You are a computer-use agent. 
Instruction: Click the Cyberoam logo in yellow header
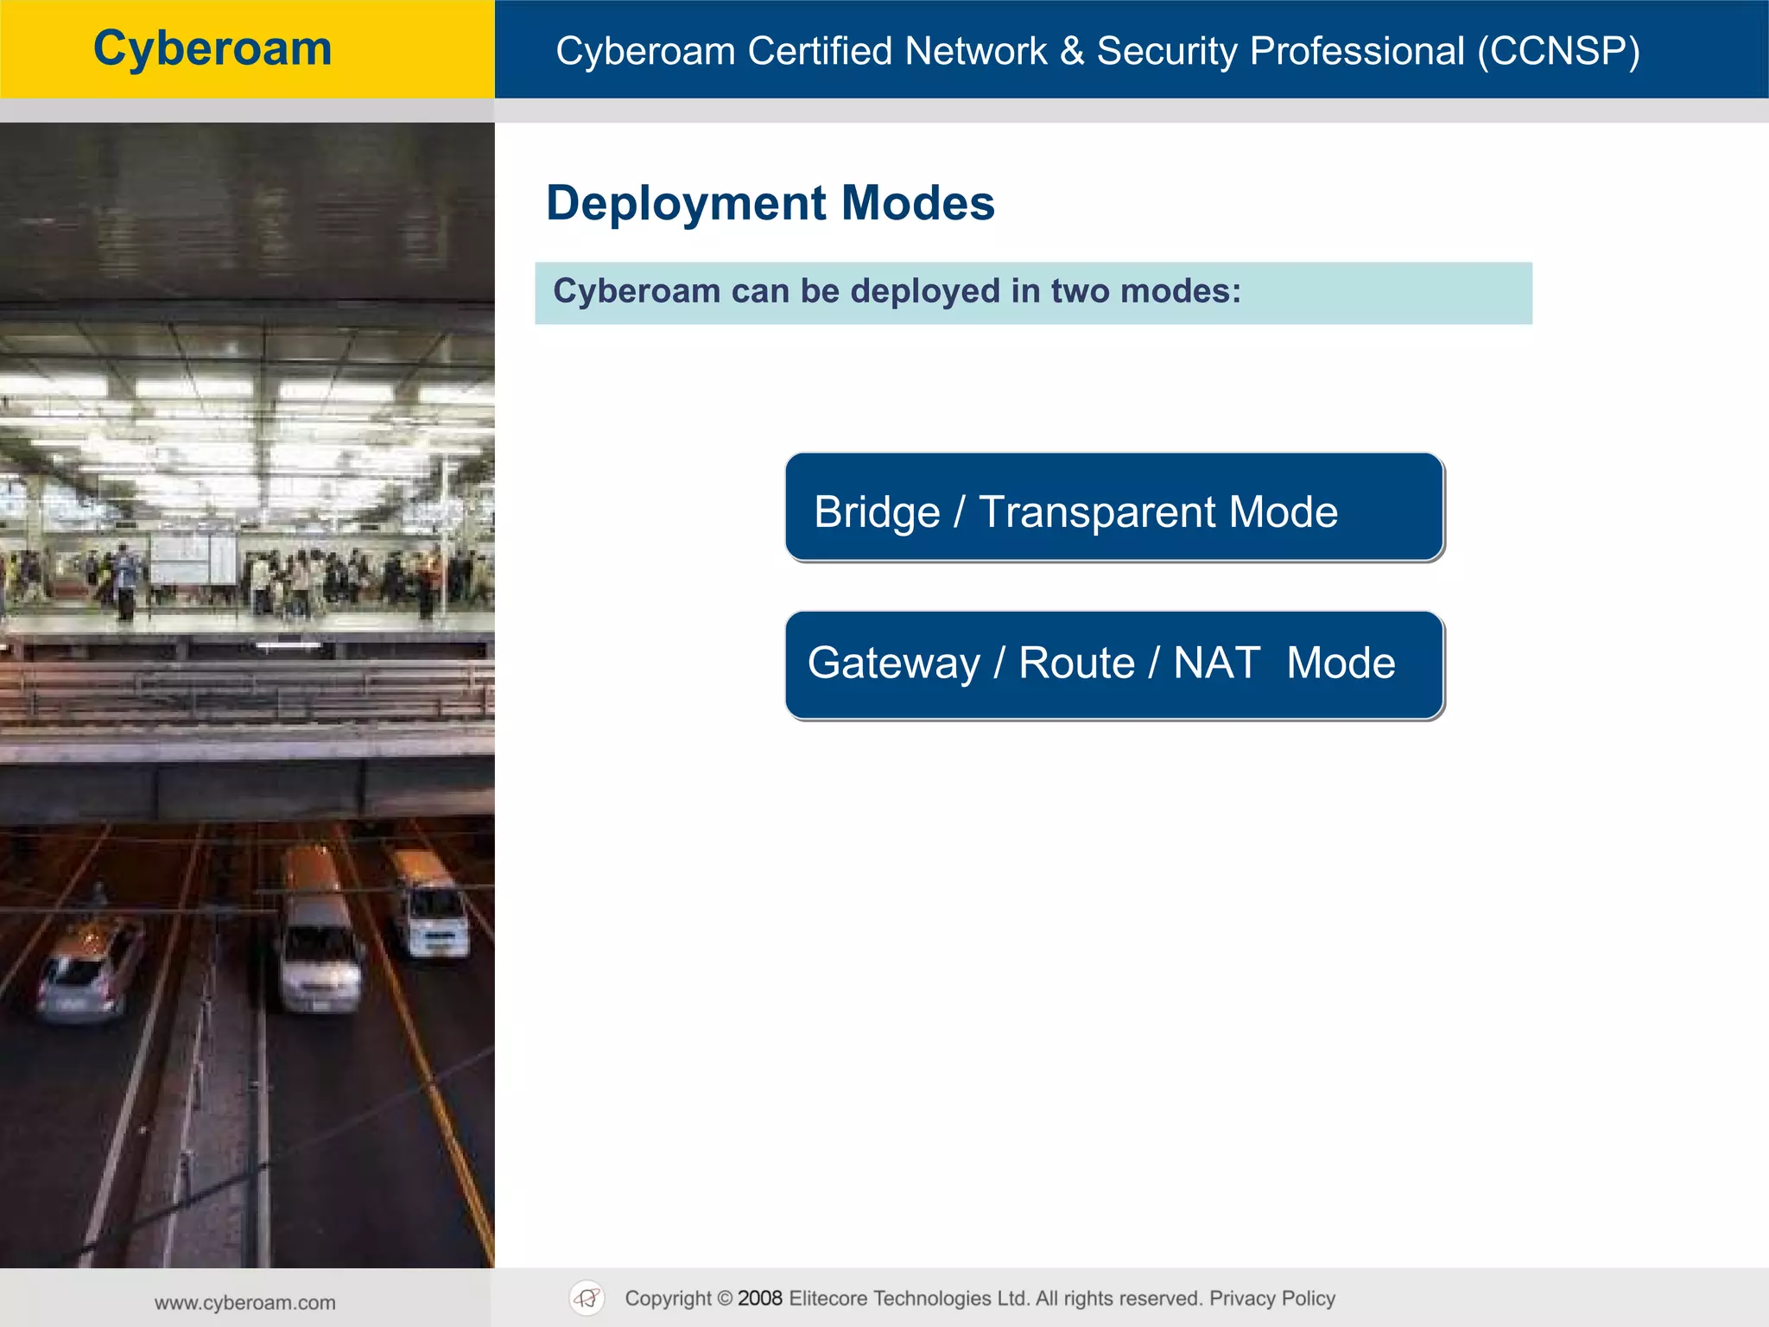coord(212,48)
